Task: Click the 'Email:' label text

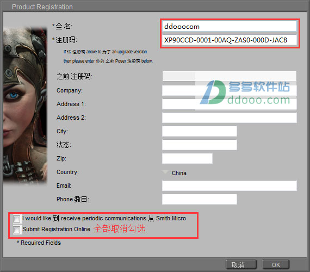Action: (x=64, y=186)
